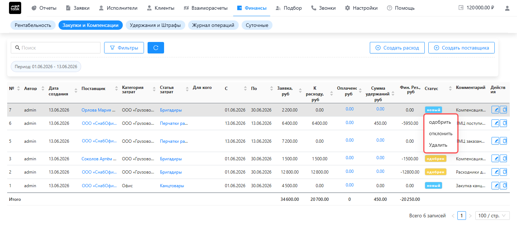The height and width of the screenshot is (227, 517).
Task: Open Взаиморасчеты section
Action: pos(205,8)
